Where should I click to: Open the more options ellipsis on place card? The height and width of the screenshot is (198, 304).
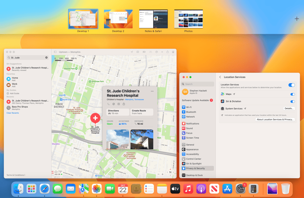152,91
